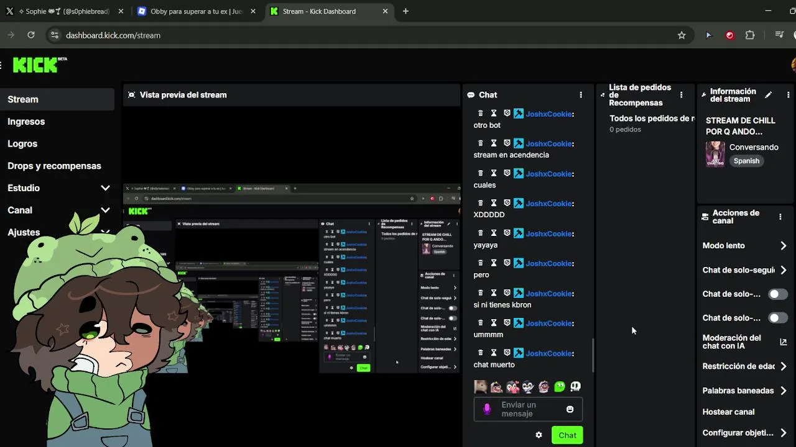Open Chat panel three-dot menu

[581, 95]
